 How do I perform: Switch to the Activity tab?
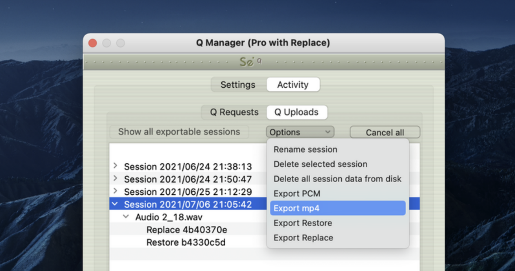point(293,85)
